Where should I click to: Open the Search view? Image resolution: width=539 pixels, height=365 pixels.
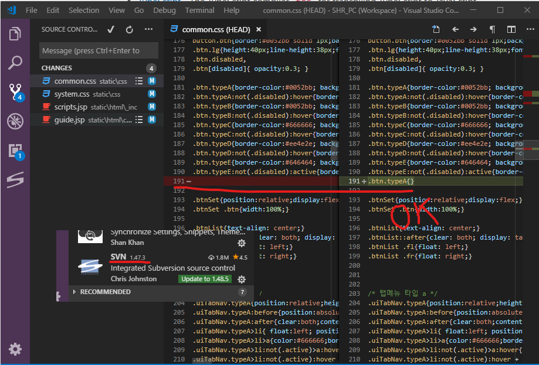15,62
